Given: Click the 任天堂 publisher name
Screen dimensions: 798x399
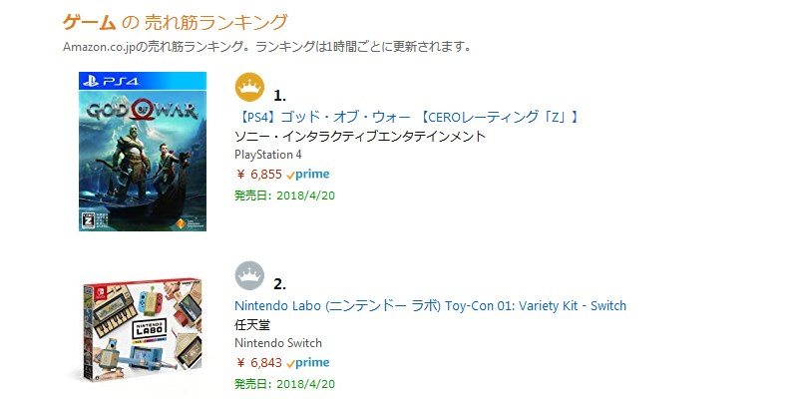Looking at the screenshot, I should 248,325.
